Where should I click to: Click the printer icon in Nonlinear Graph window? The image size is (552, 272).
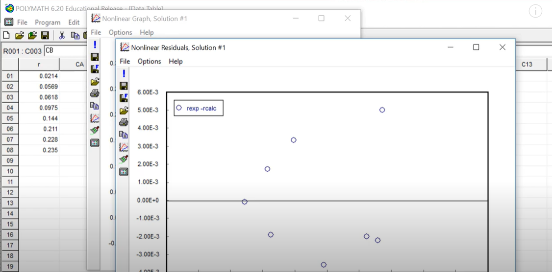pos(95,93)
